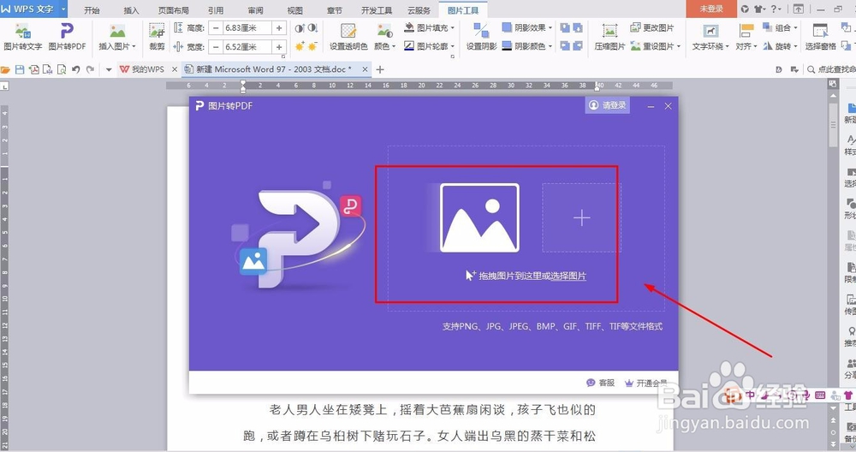Select the 裁剪 crop tool
Image resolution: width=856 pixels, height=452 pixels.
click(x=157, y=37)
